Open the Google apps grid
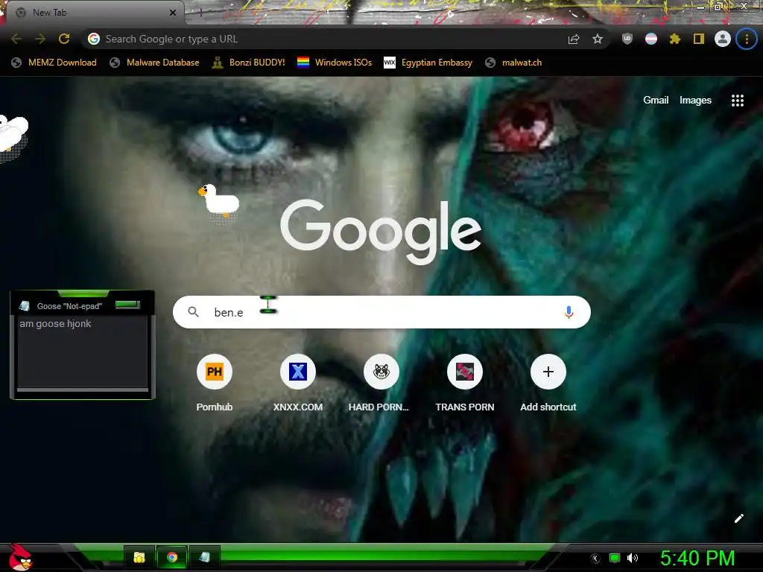 [x=738, y=101]
